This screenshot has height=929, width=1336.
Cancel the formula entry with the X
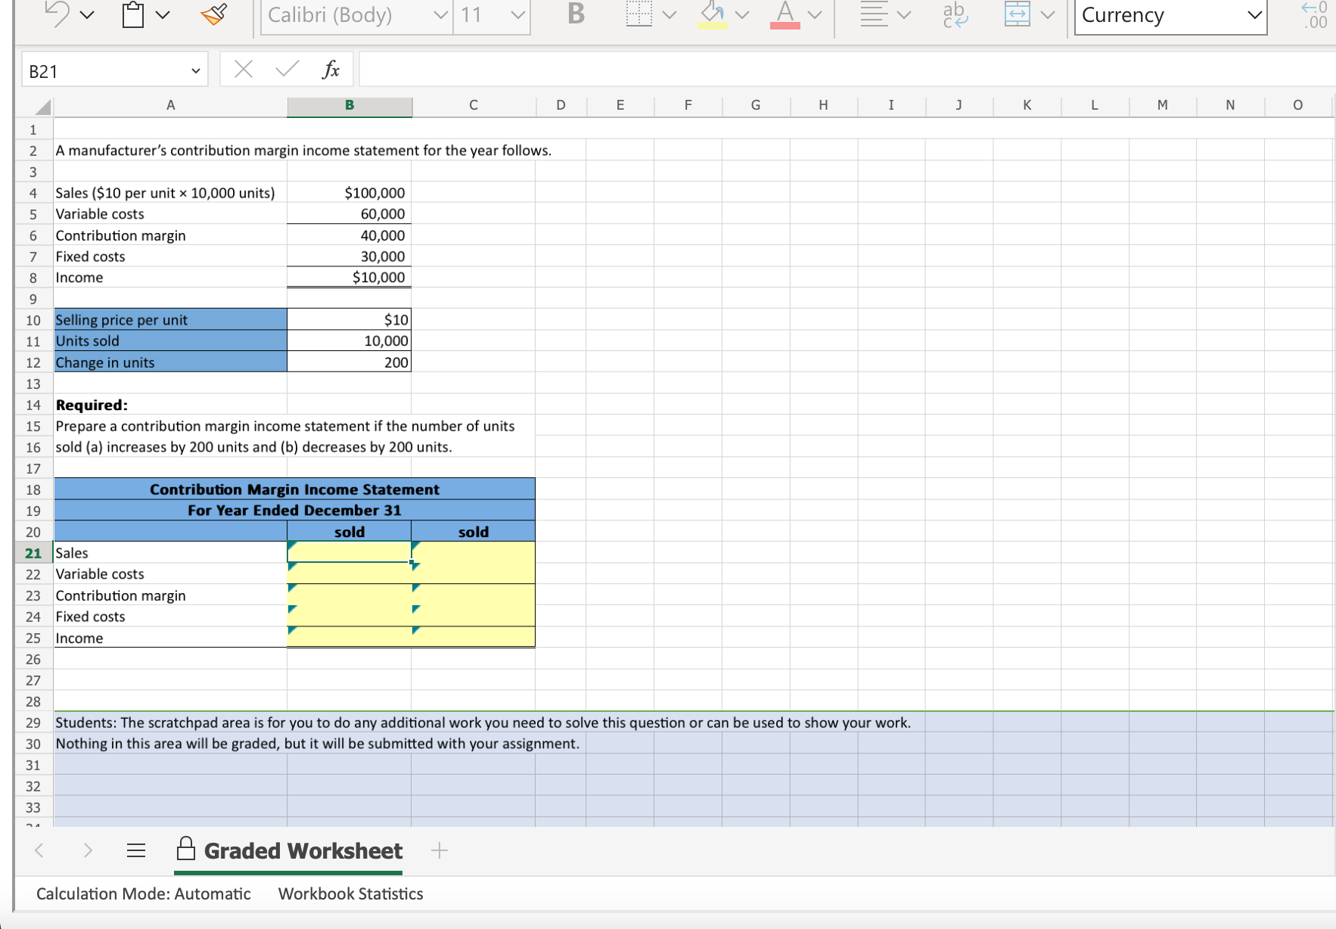click(x=243, y=70)
